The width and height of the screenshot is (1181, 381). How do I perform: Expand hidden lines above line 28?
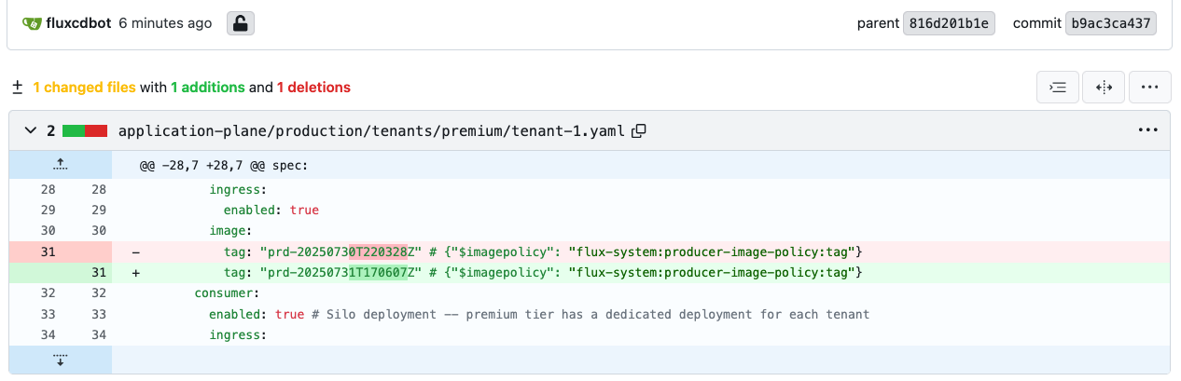coord(60,164)
